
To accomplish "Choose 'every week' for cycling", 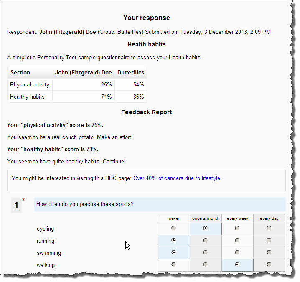I will tap(237, 228).
